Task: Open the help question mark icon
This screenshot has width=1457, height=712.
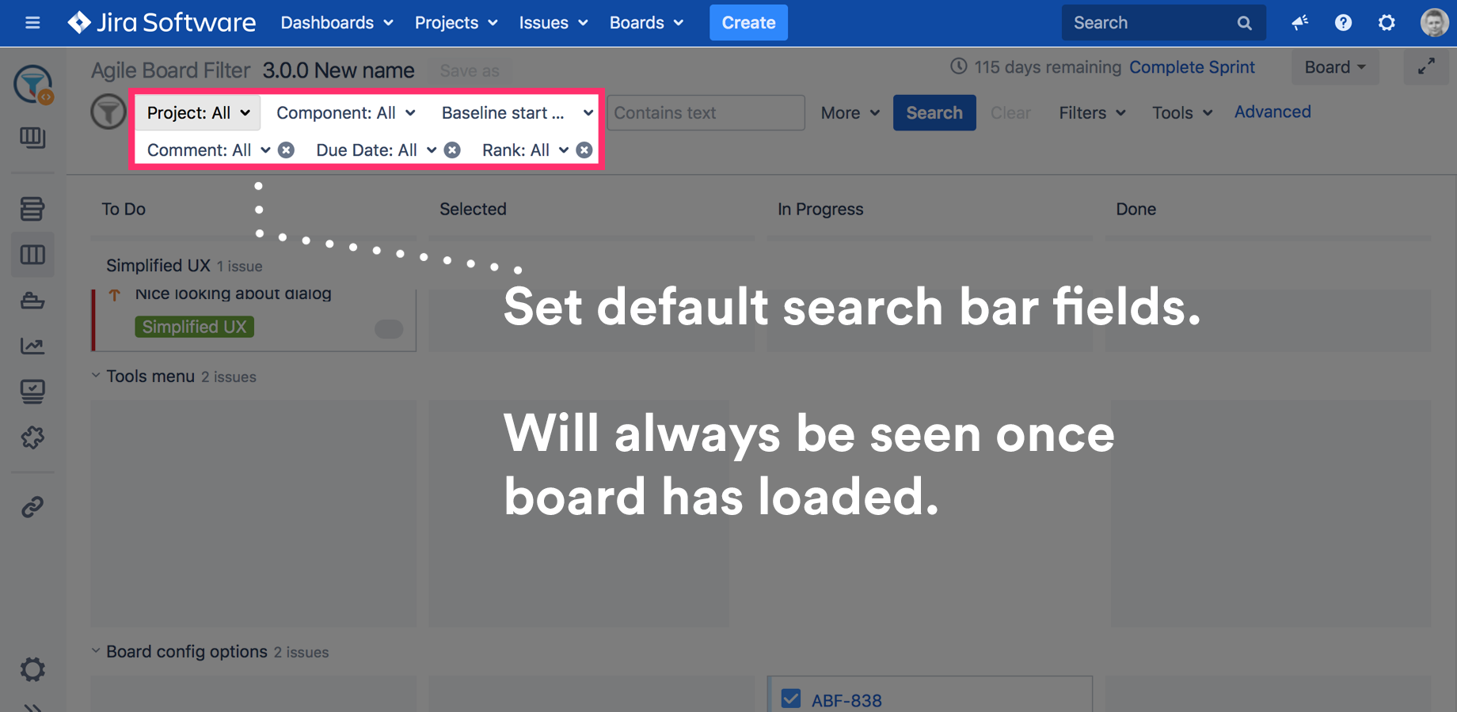Action: 1343,23
